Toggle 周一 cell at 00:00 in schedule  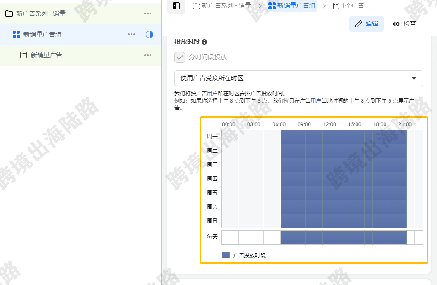[x=226, y=137]
